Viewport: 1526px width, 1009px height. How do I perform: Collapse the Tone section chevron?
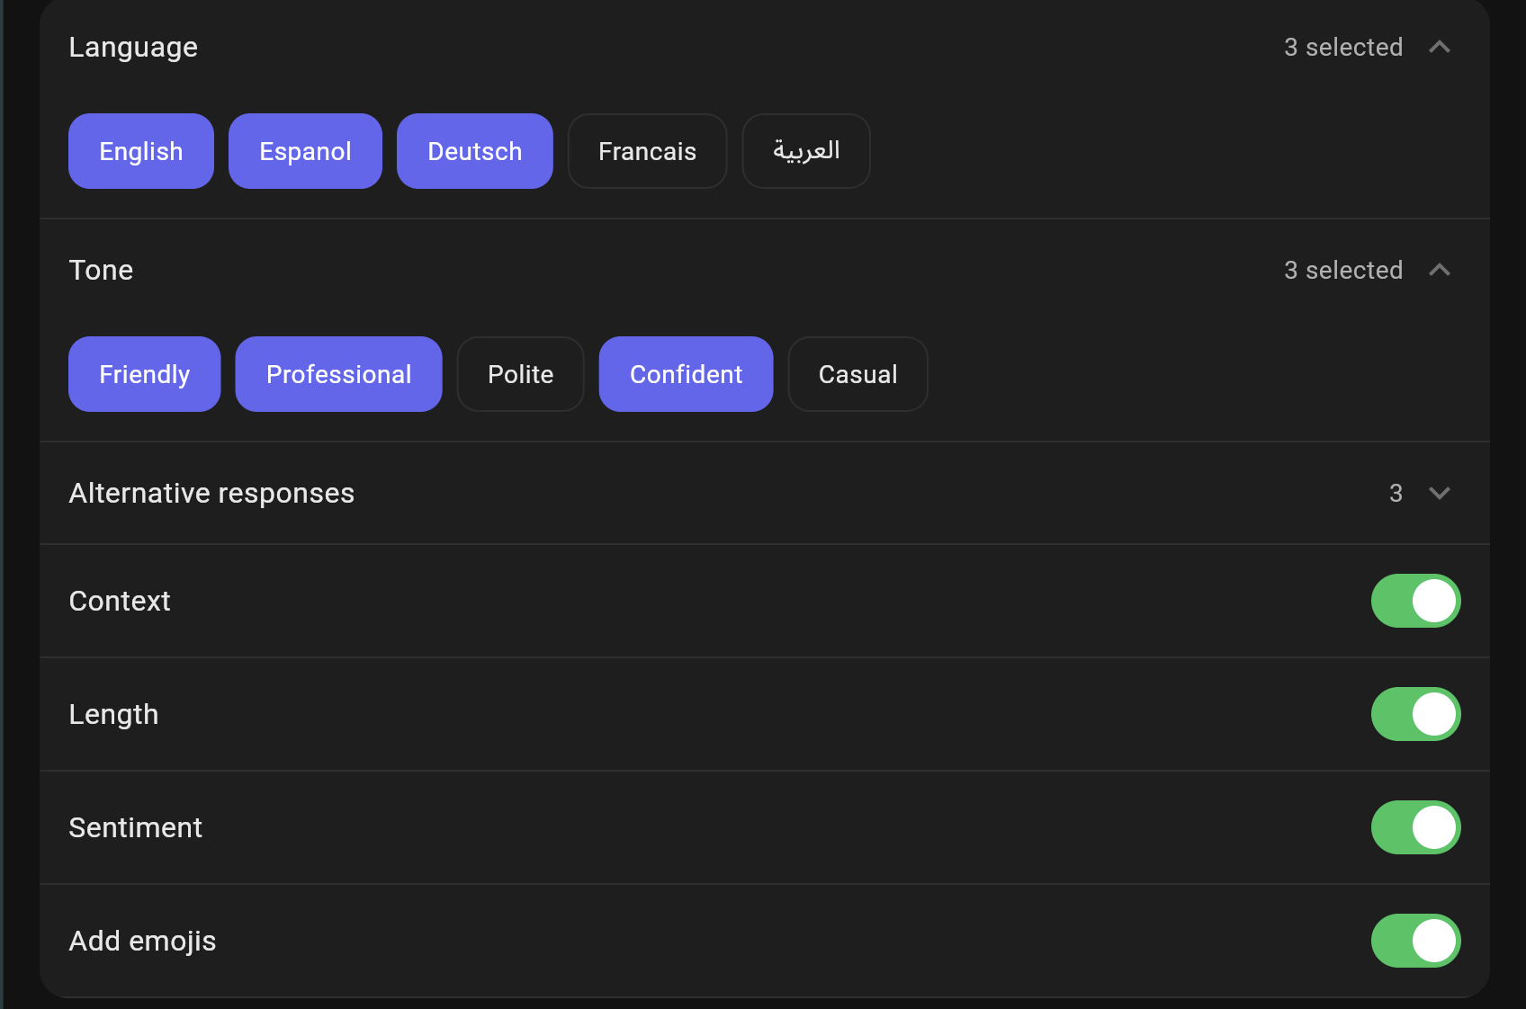click(1440, 270)
